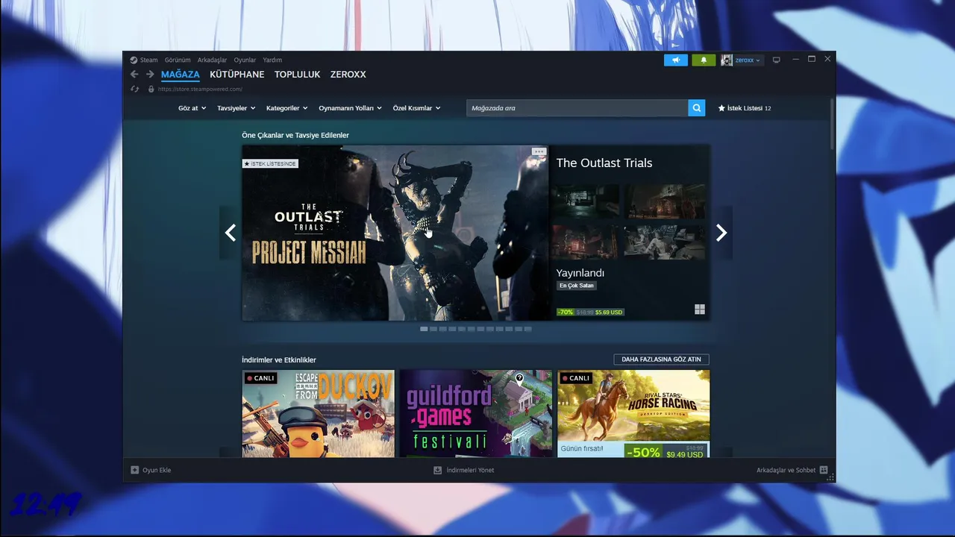Viewport: 955px width, 537px height.
Task: Expand the Özel Kısımlar dropdown
Action: point(416,108)
